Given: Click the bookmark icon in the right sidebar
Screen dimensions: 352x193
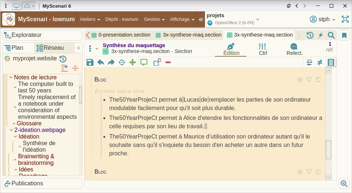Looking at the screenshot, I should point(344,35).
